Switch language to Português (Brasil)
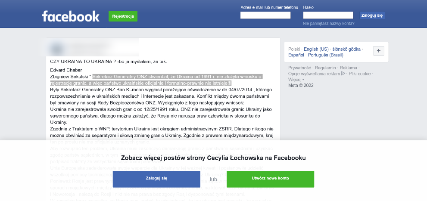 pyautogui.click(x=326, y=55)
